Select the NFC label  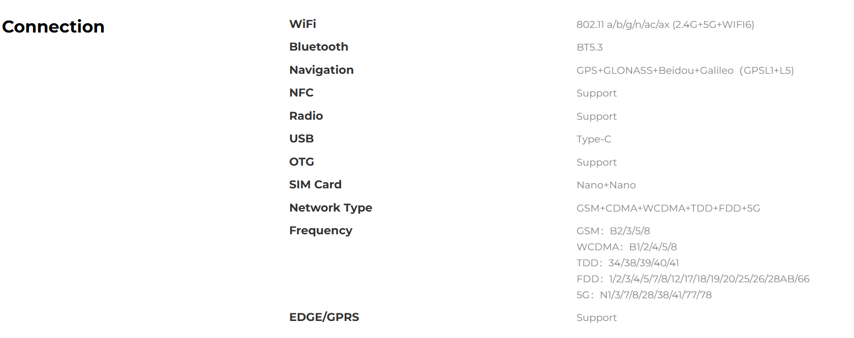301,92
